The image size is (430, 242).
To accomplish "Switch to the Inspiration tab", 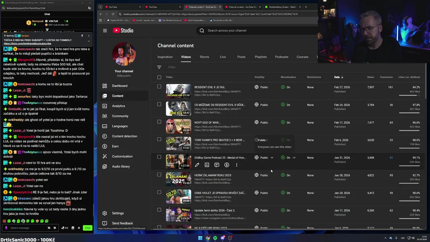I will point(165,57).
